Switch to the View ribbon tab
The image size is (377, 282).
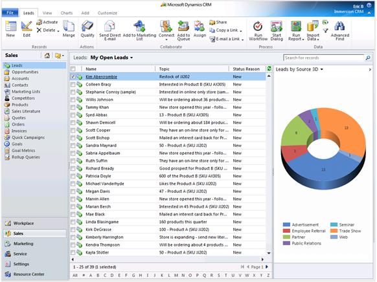click(47, 13)
